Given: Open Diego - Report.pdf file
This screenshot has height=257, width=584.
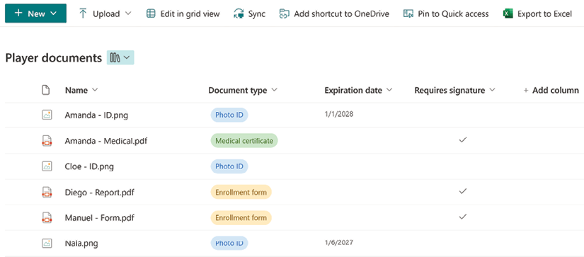Looking at the screenshot, I should click(x=99, y=192).
